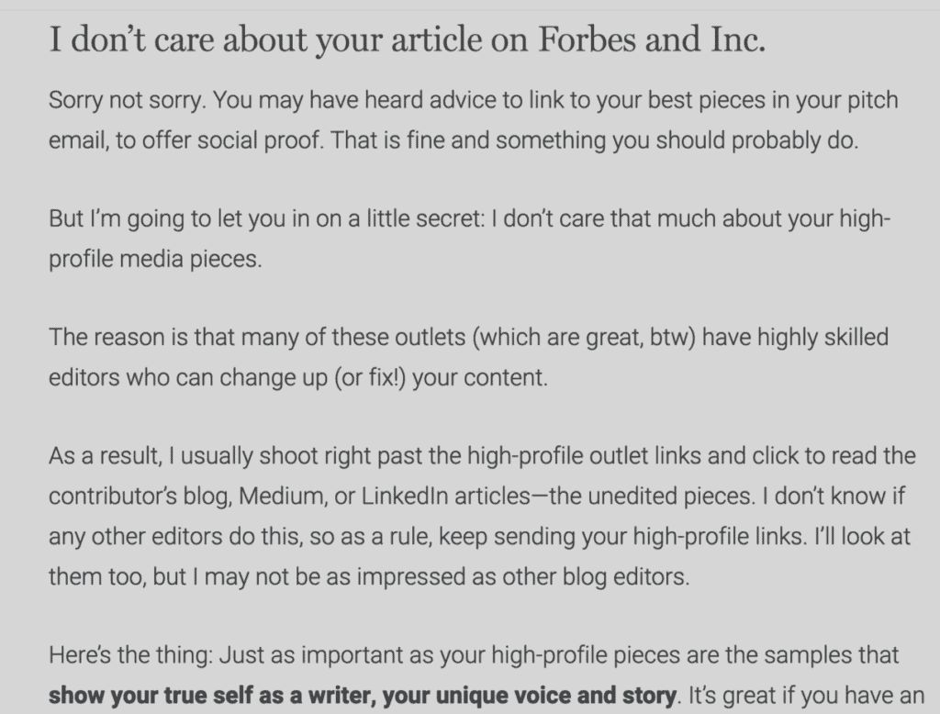The width and height of the screenshot is (940, 714).
Task: Click bold text "show your true self"
Action: point(151,696)
